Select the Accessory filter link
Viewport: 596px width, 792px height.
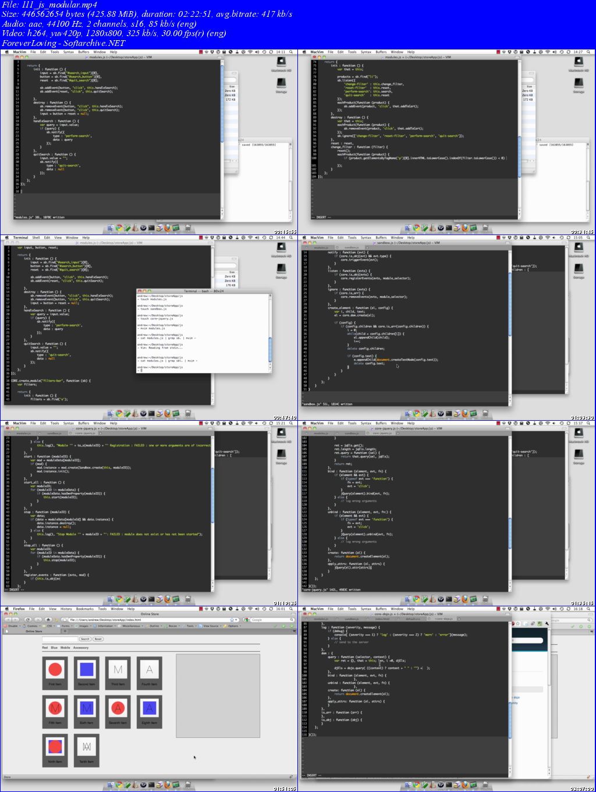tap(81, 648)
